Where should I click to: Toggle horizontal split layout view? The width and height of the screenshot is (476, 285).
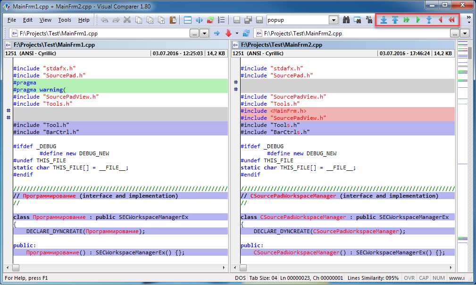(x=188, y=20)
